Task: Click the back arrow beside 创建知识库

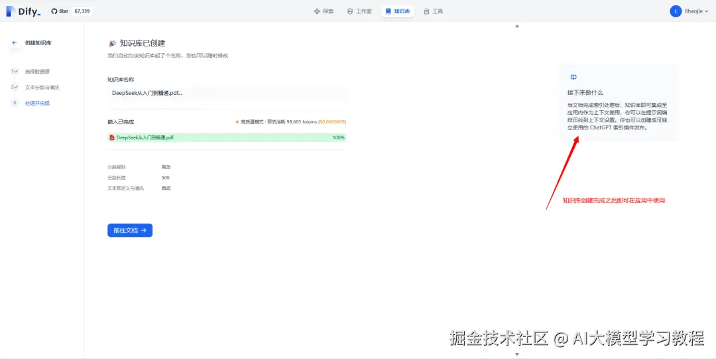Action: pyautogui.click(x=15, y=43)
